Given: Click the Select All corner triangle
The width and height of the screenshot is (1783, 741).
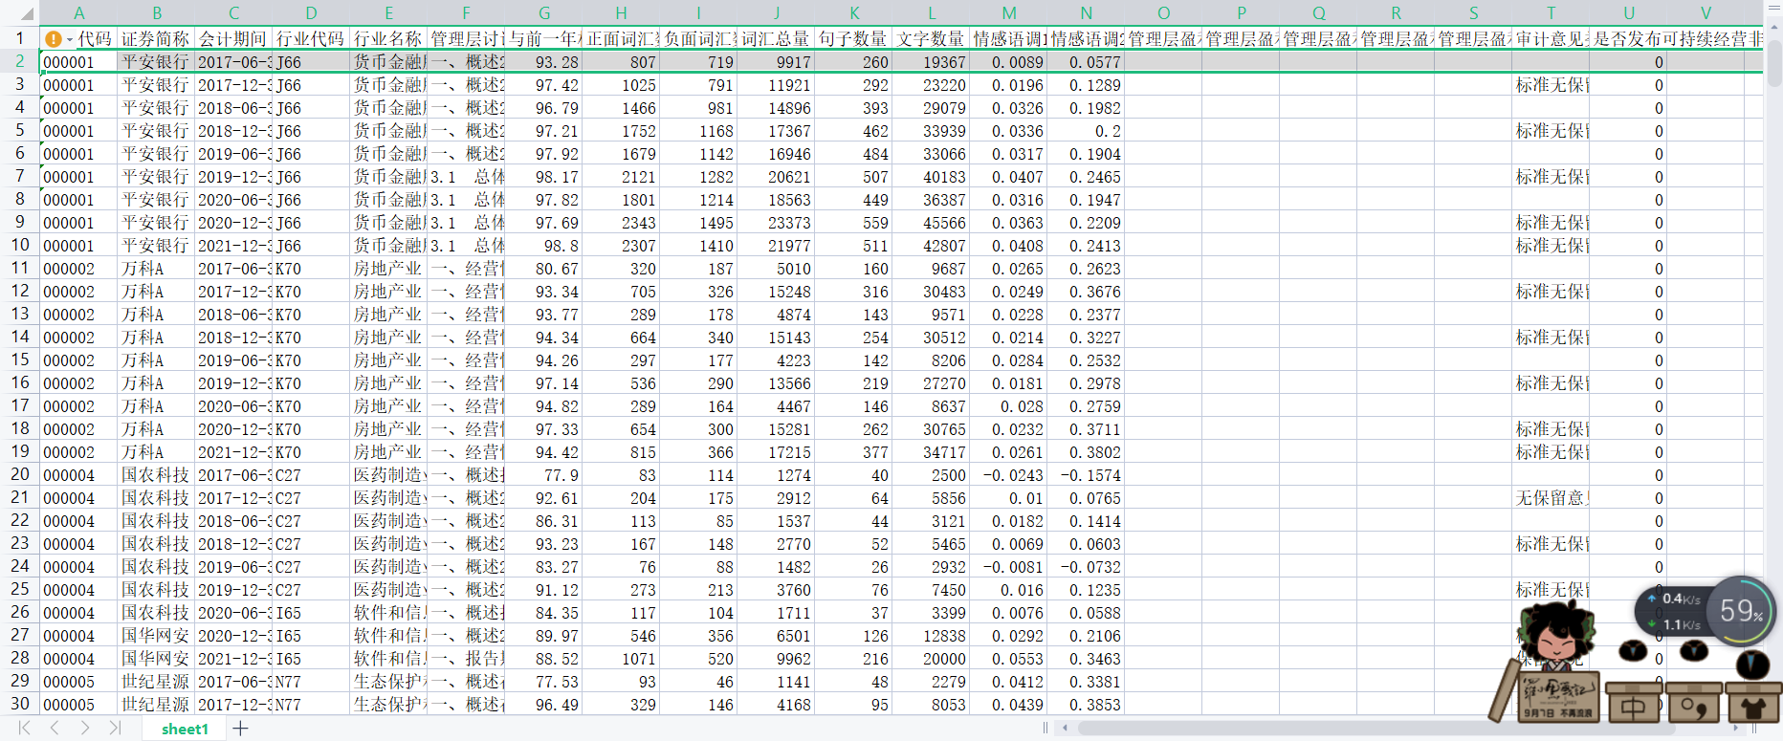Looking at the screenshot, I should pyautogui.click(x=26, y=13).
